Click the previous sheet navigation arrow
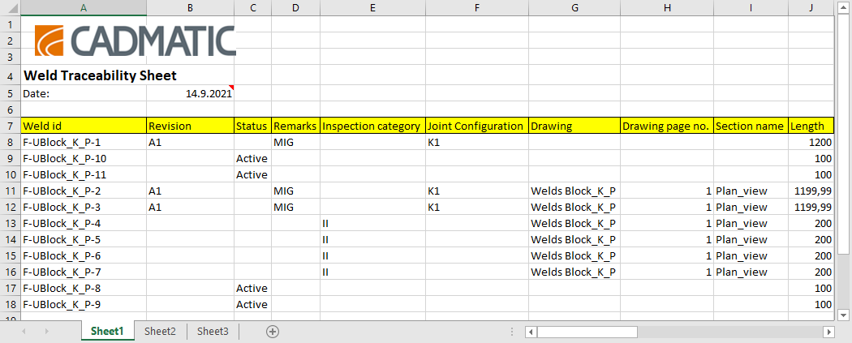The image size is (852, 343). tap(25, 332)
